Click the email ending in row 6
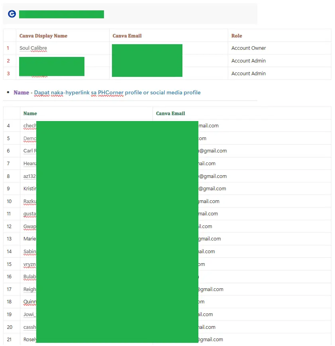335x346 pixels. tap(213, 151)
